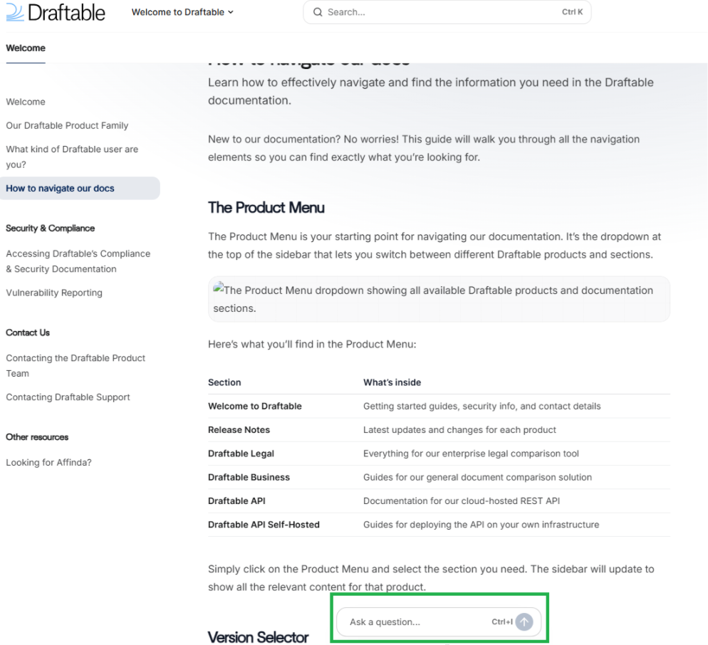The height and width of the screenshot is (645, 708).
Task: Click 'The Product Menu' section heading
Action: tap(266, 208)
